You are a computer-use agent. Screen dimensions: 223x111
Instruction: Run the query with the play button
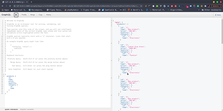tap(16, 15)
